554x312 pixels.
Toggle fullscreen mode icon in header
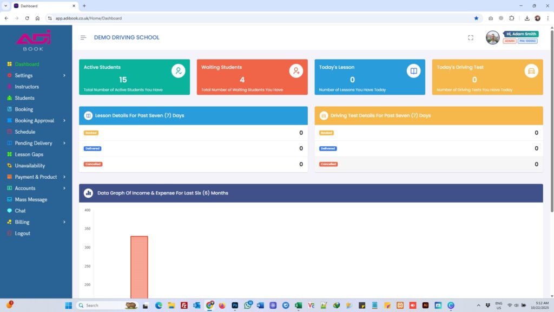(x=470, y=37)
